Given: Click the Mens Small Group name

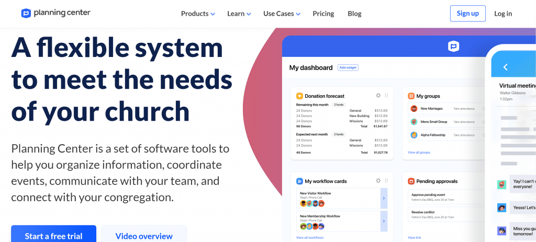Looking at the screenshot, I should coord(434,122).
